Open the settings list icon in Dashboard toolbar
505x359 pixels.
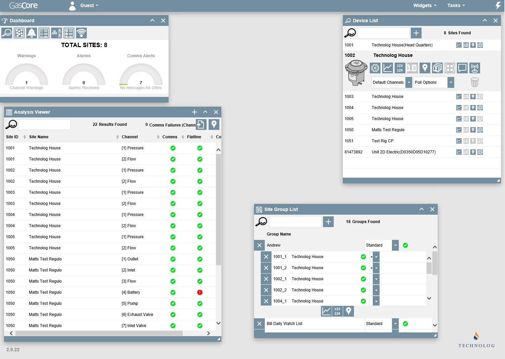click(x=44, y=33)
